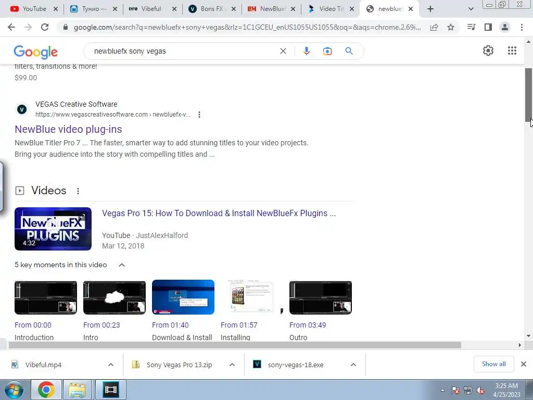Collapse the 5 key moments section
Viewport: 533px width, 400px height.
[122, 265]
